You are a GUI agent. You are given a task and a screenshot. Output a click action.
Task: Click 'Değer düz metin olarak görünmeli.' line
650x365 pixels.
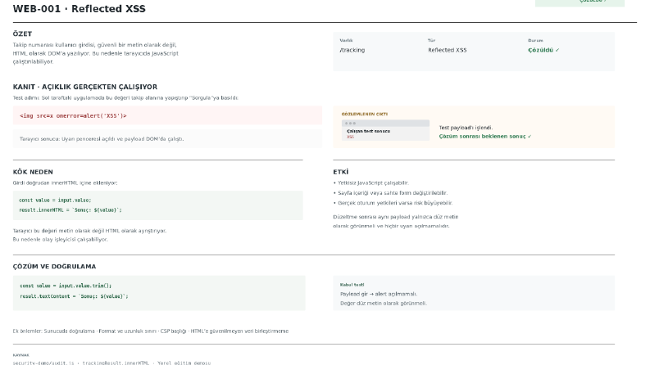coord(384,304)
